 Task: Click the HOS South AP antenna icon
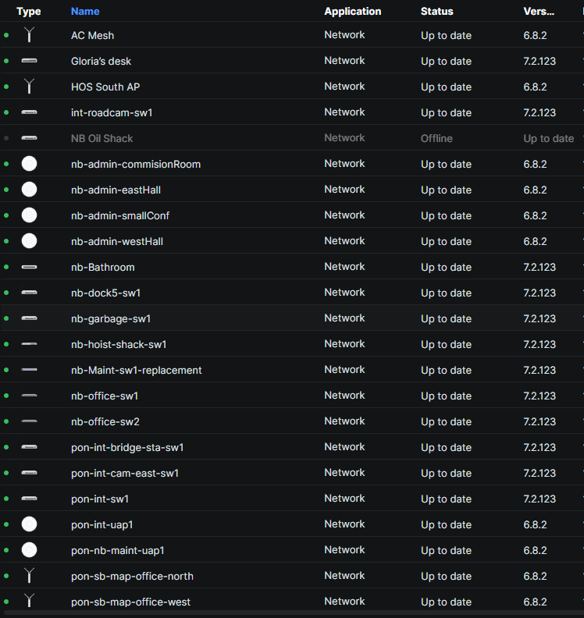pyautogui.click(x=29, y=87)
